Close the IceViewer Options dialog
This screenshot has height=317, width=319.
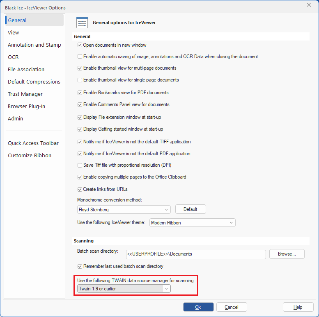(309, 5)
